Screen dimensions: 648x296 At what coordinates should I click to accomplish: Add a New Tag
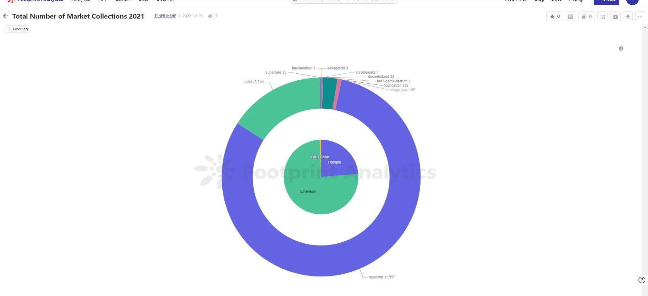pos(17,29)
